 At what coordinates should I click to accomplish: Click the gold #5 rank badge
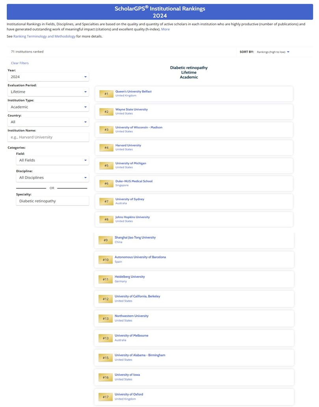click(106, 165)
